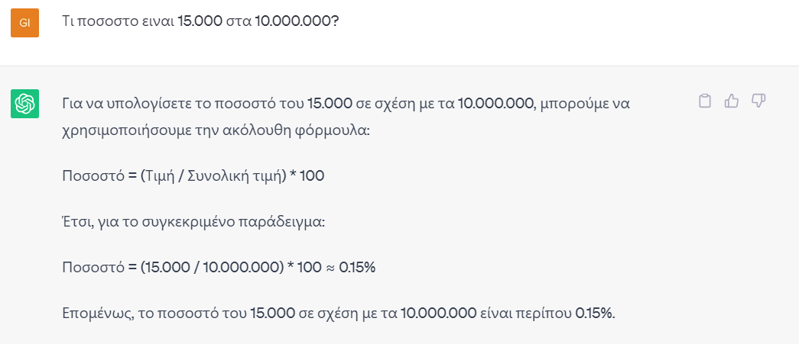
Task: Copy the response with the clipboard icon
Action: click(705, 101)
